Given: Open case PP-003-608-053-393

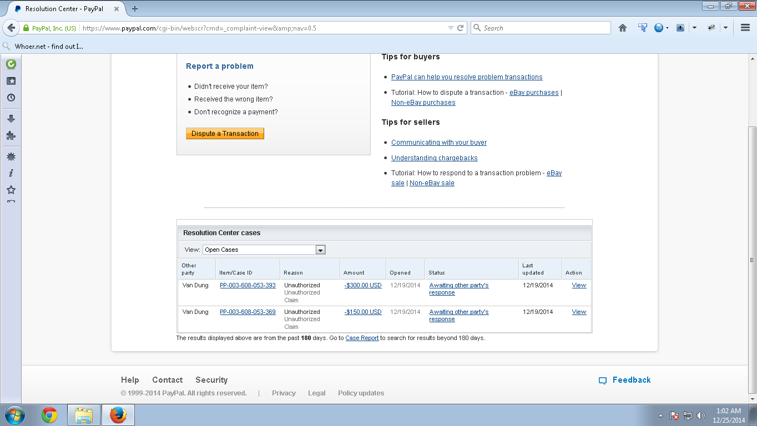Looking at the screenshot, I should point(248,285).
